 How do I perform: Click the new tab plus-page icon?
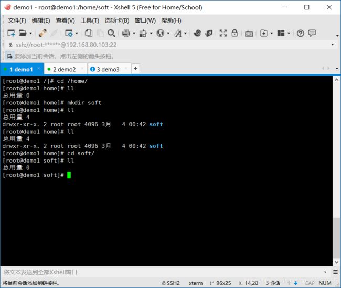[x=263, y=33]
